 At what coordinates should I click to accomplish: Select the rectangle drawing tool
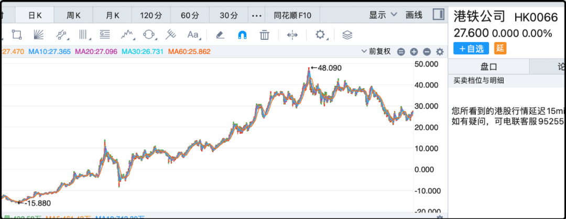17,35
